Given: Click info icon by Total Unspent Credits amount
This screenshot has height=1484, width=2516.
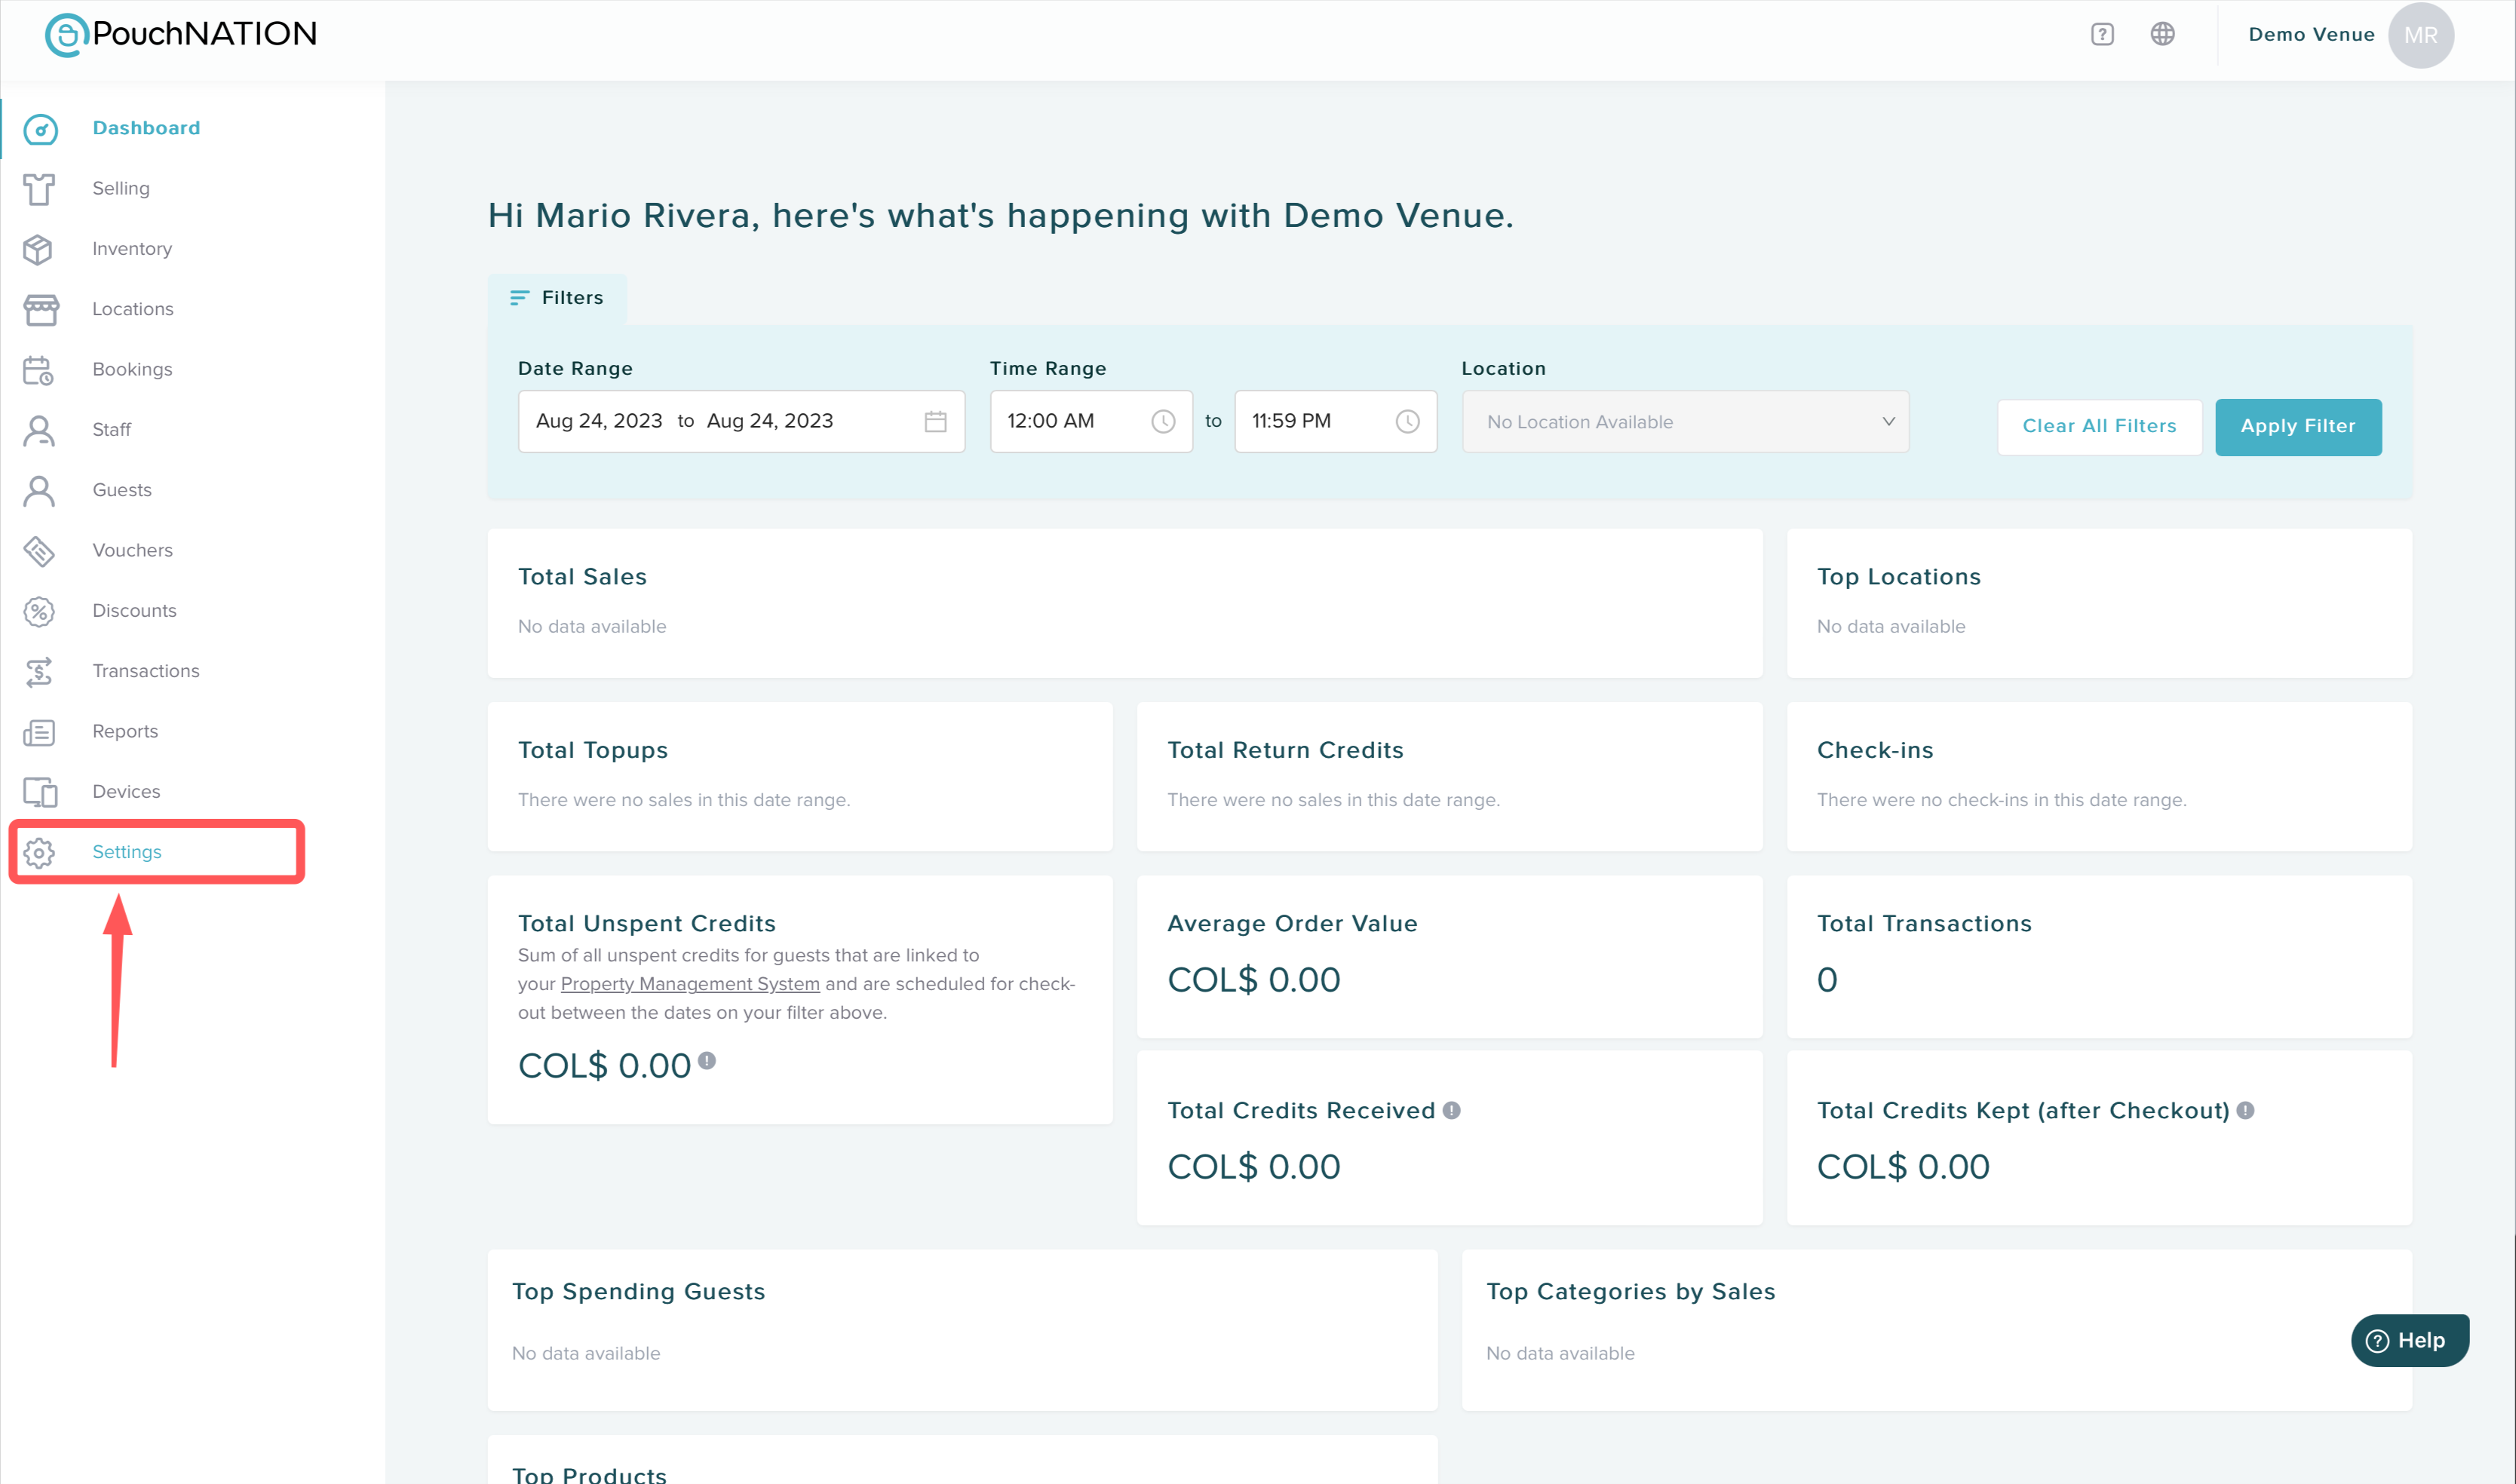Looking at the screenshot, I should click(706, 1060).
